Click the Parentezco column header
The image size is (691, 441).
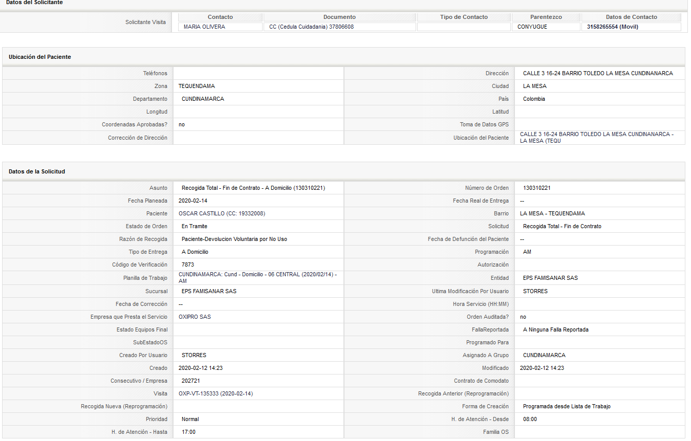tap(546, 17)
